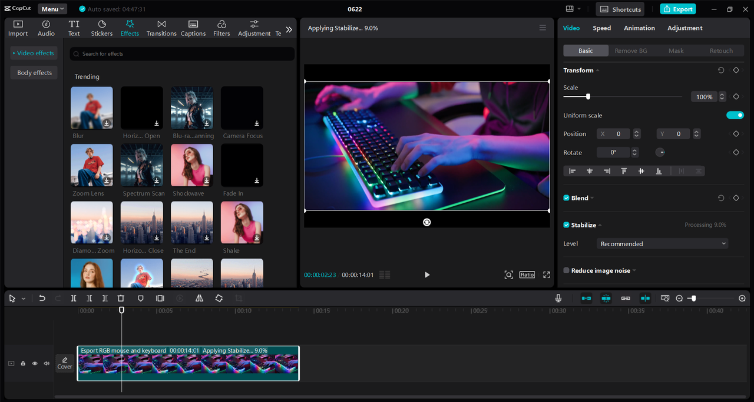754x402 pixels.
Task: Select Video effects category
Action: tap(34, 53)
